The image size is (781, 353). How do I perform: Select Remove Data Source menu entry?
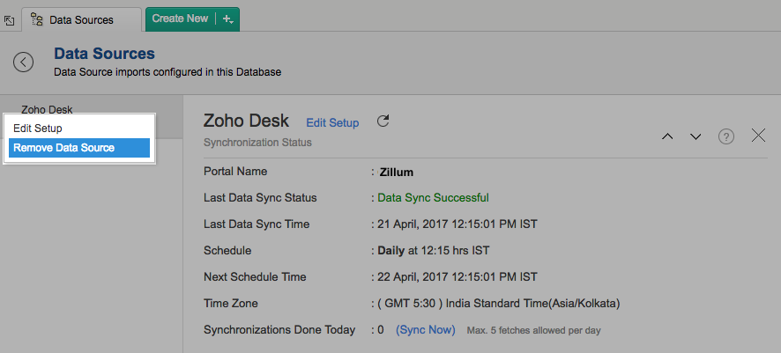tap(64, 148)
